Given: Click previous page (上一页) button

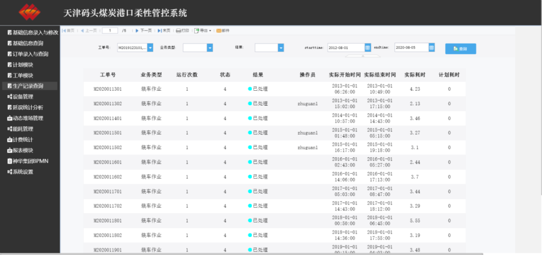Looking at the screenshot, I should 88,31.
